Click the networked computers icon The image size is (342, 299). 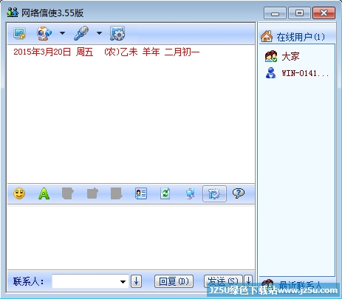tap(190, 193)
